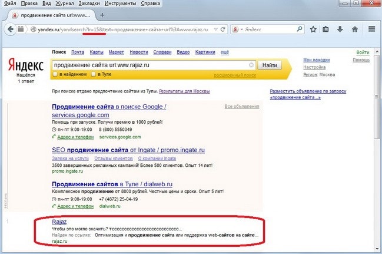Open the Rajaz search result link
The width and height of the screenshot is (382, 254).
coord(59,222)
